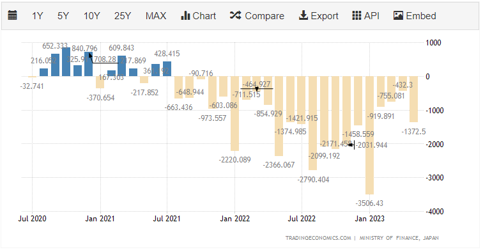This screenshot has width=483, height=252.
Task: Click the API text button
Action: (371, 16)
